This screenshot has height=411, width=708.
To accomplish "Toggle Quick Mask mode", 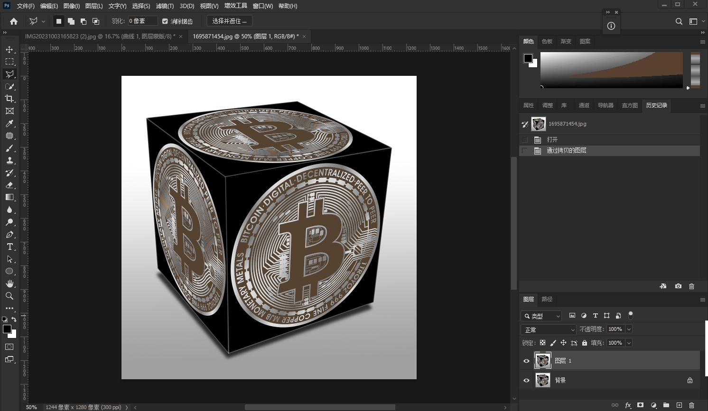I will coord(9,347).
